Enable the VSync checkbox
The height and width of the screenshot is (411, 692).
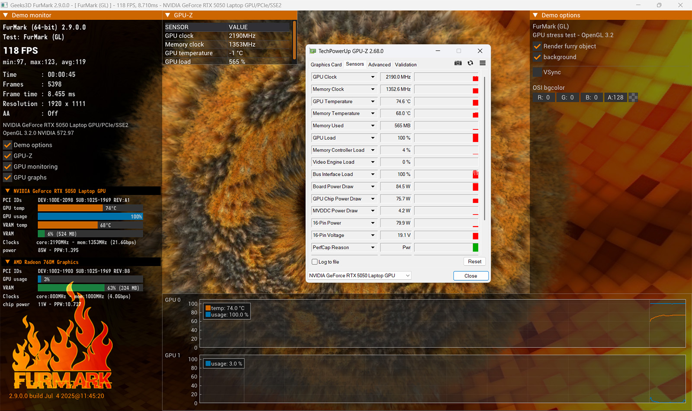point(537,72)
